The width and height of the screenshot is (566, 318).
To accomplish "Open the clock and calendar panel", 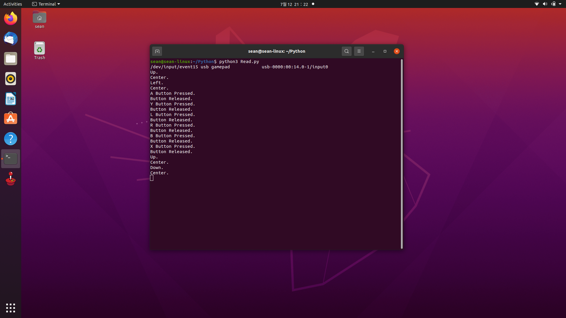I will [294, 4].
